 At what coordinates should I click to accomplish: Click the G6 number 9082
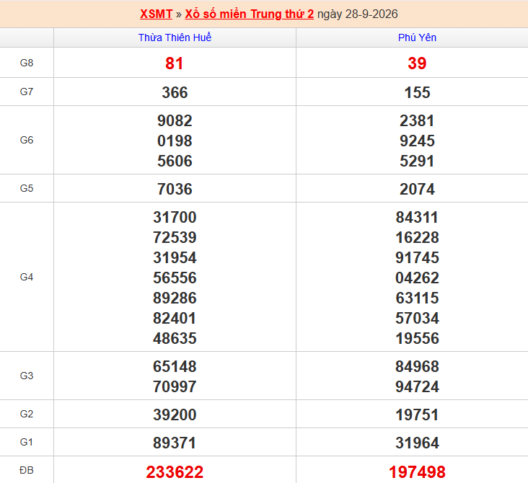point(175,121)
